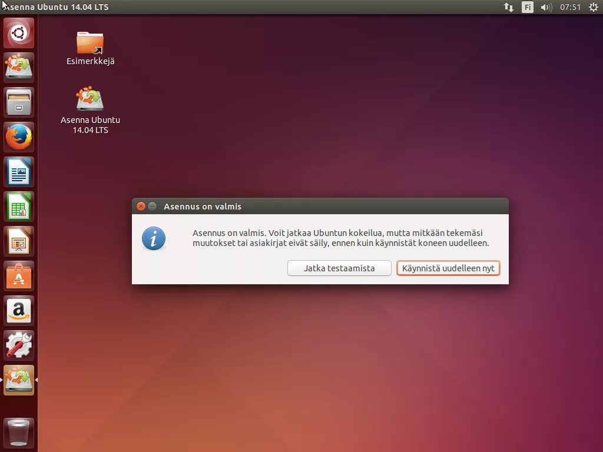Open Ubuntu Software Center
Viewport: 603px width, 452px height.
pyautogui.click(x=18, y=276)
